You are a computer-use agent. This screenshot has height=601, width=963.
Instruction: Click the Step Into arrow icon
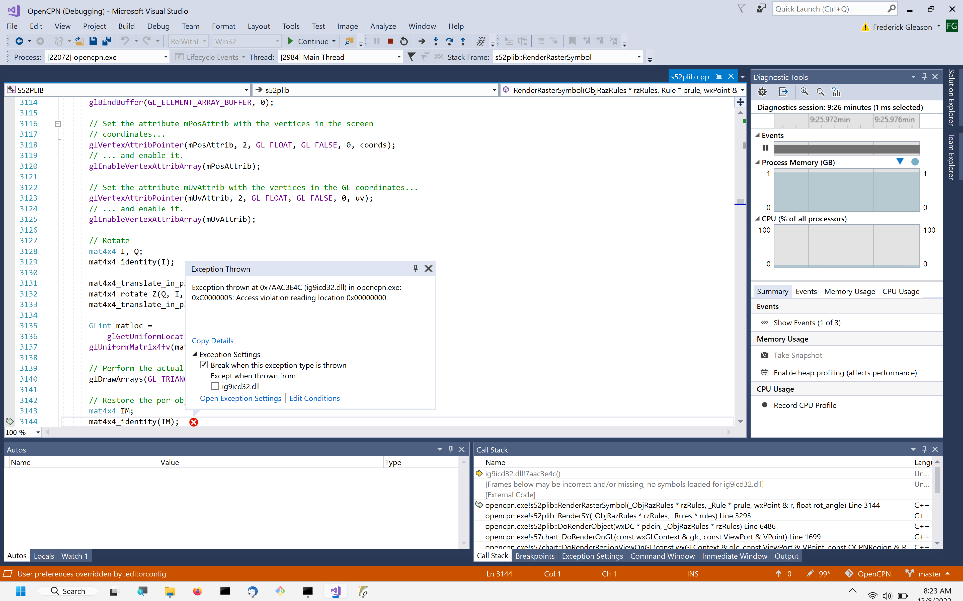coord(436,41)
